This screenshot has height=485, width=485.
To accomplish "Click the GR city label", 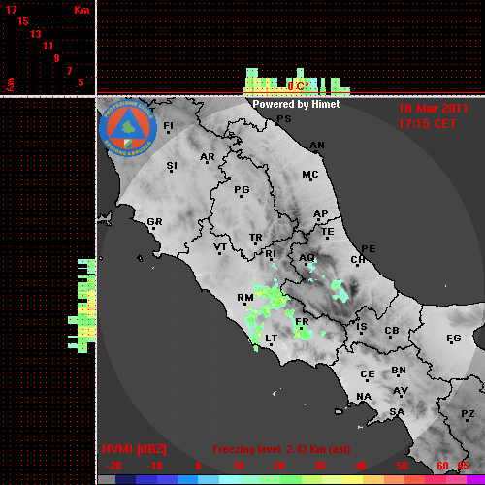I will point(154,222).
